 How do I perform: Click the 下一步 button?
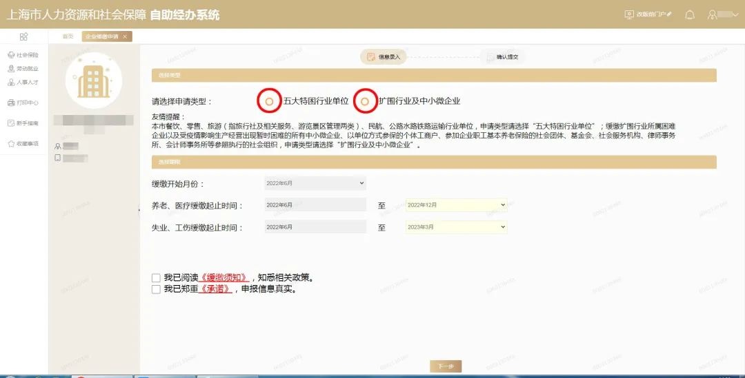(445, 366)
